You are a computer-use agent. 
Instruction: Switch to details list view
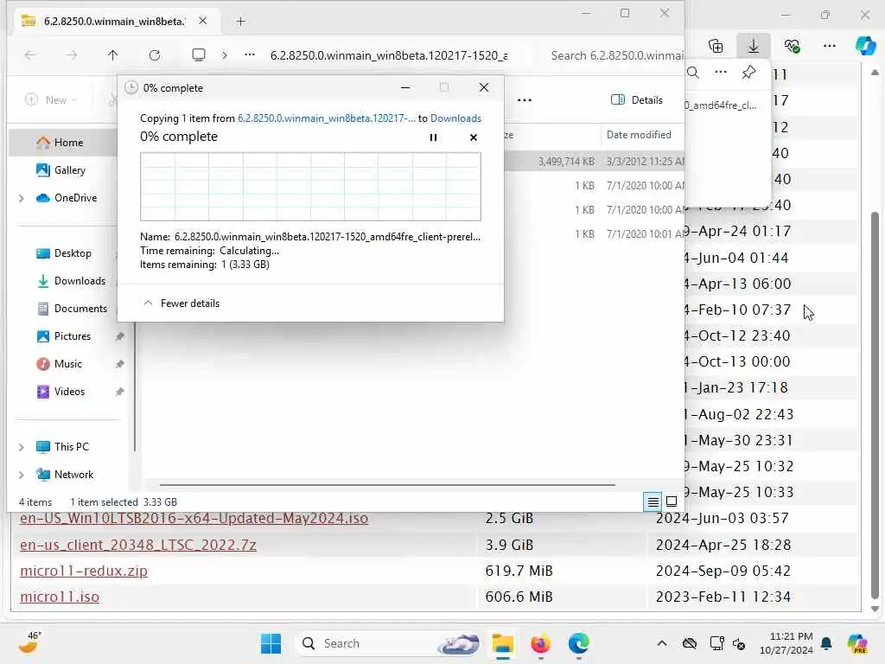coord(653,501)
